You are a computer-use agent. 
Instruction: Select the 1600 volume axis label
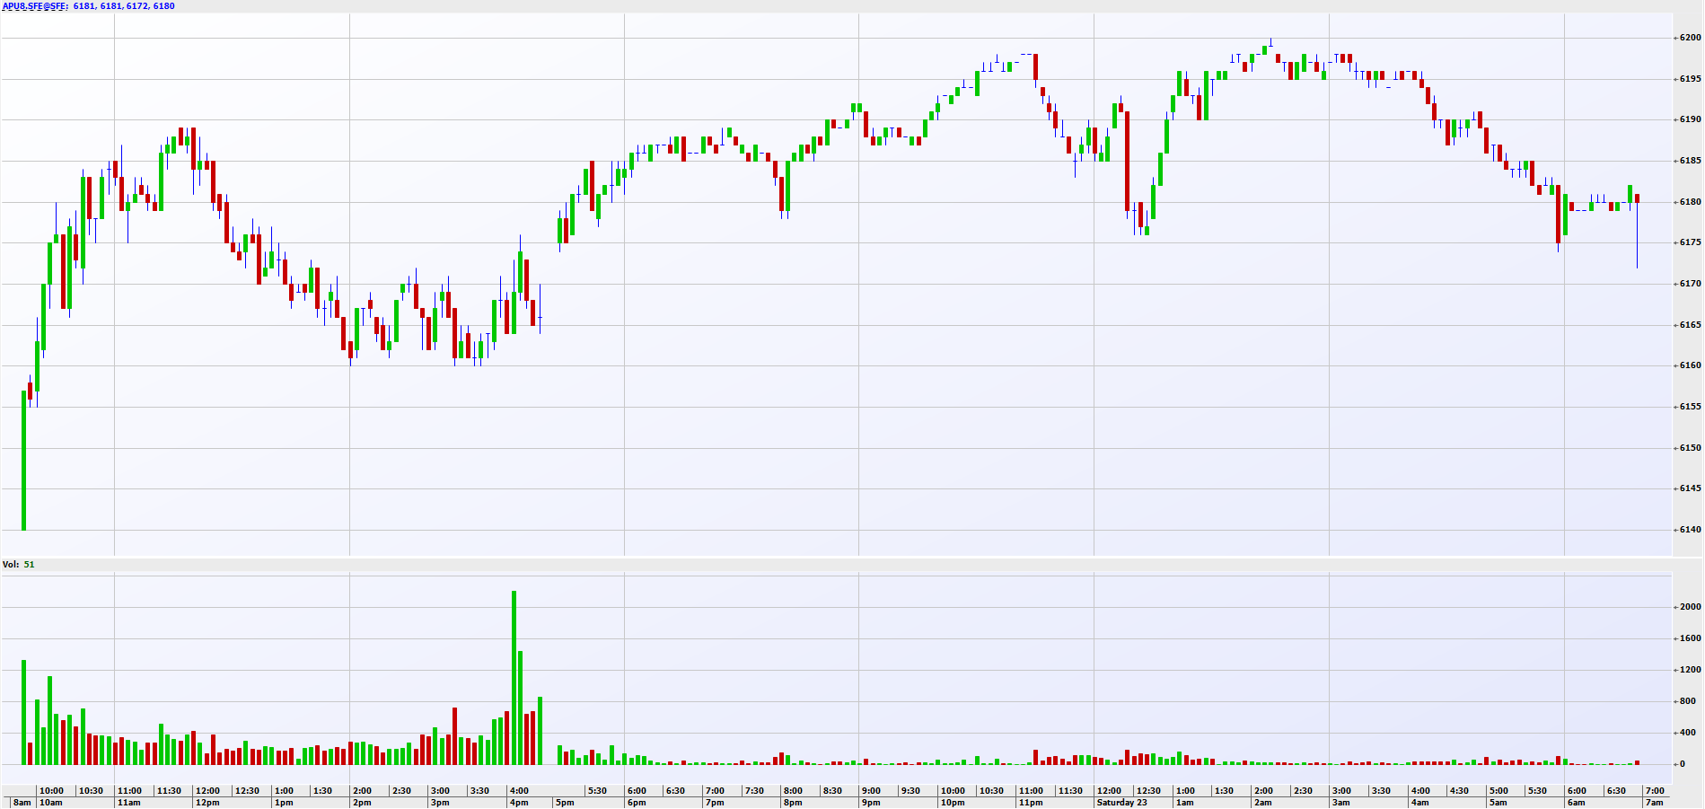1691,638
